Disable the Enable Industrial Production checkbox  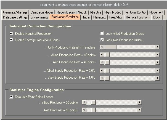point(11,34)
